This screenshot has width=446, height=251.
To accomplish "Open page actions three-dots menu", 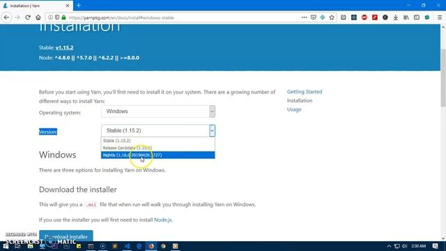I will click(x=304, y=17).
